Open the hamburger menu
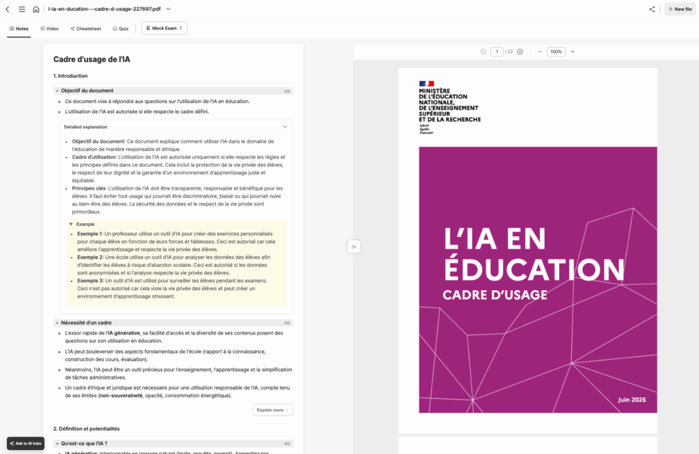The image size is (699, 454). [x=22, y=9]
